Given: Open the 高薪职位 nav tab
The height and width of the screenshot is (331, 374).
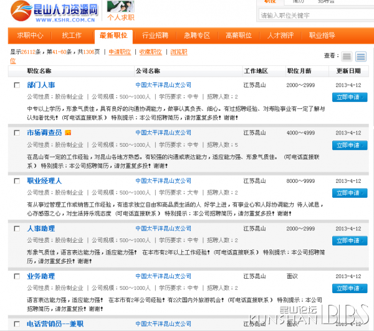Looking at the screenshot, I should (x=239, y=35).
